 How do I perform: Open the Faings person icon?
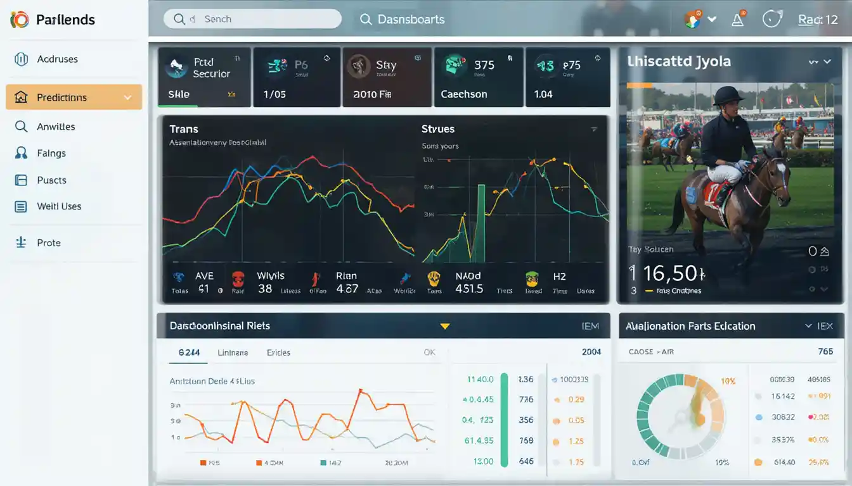point(21,153)
